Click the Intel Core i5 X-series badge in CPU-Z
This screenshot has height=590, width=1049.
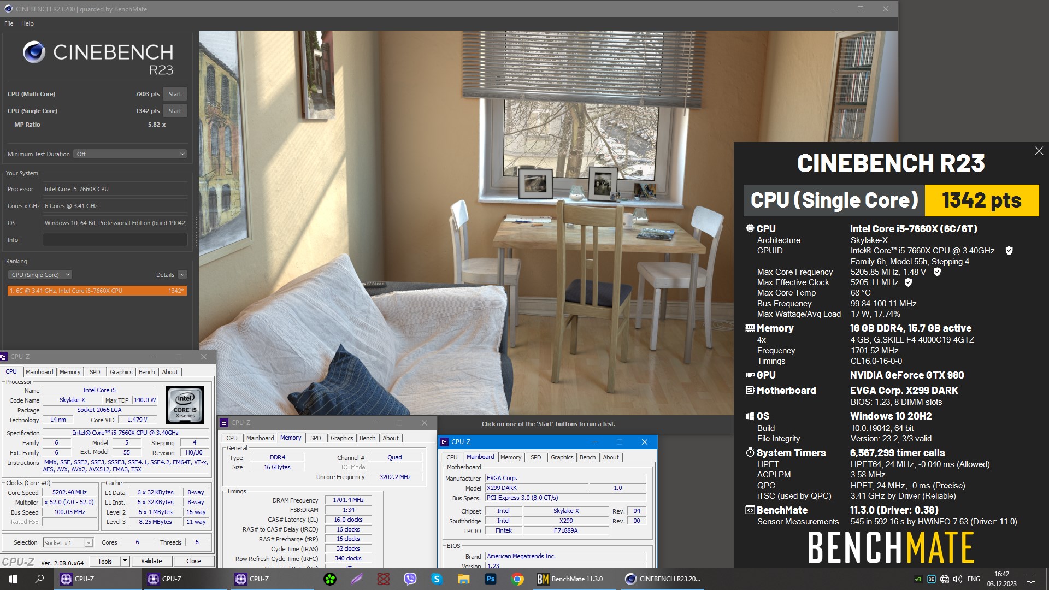(185, 405)
